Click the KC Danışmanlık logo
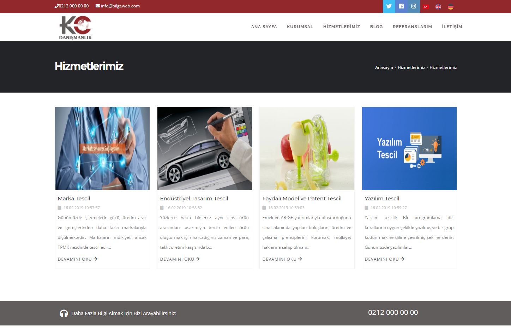The image size is (511, 335). click(x=76, y=28)
